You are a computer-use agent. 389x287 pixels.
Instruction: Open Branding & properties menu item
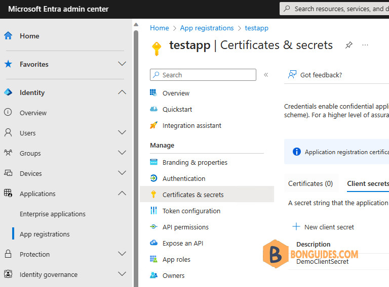194,163
